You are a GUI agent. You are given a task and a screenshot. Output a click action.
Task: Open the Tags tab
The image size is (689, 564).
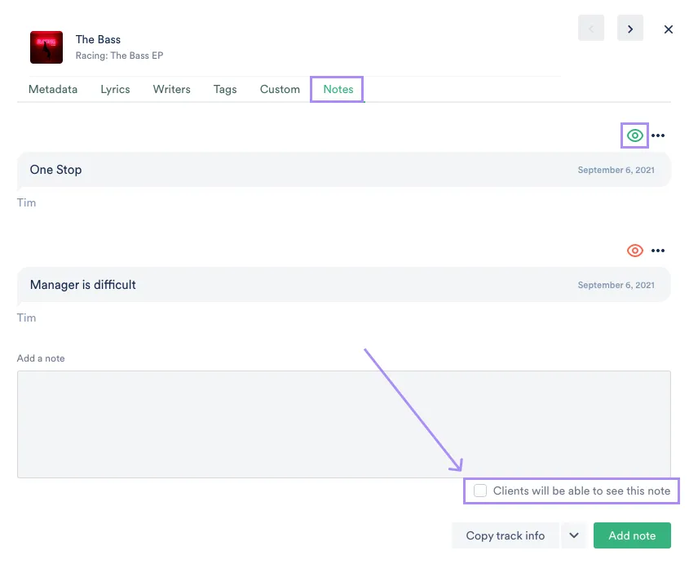click(x=225, y=90)
